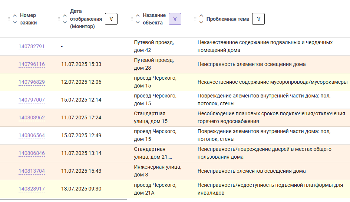Click drag handle of Дата отображения column
350x202 pixels.
(59, 19)
